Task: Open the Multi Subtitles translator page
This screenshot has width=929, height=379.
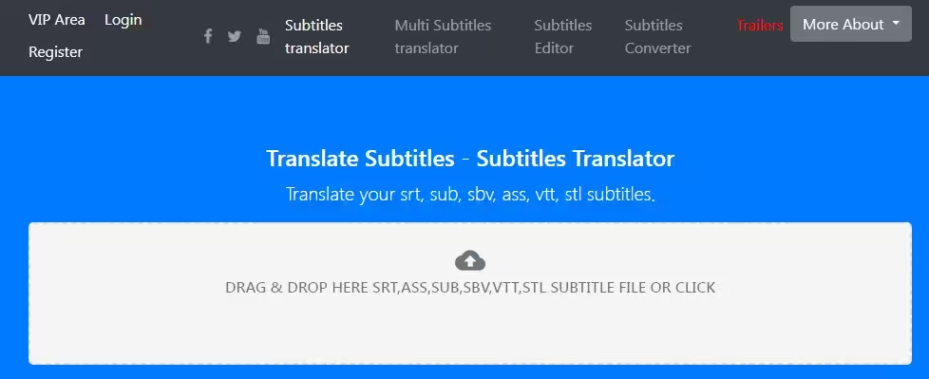Action: (443, 37)
